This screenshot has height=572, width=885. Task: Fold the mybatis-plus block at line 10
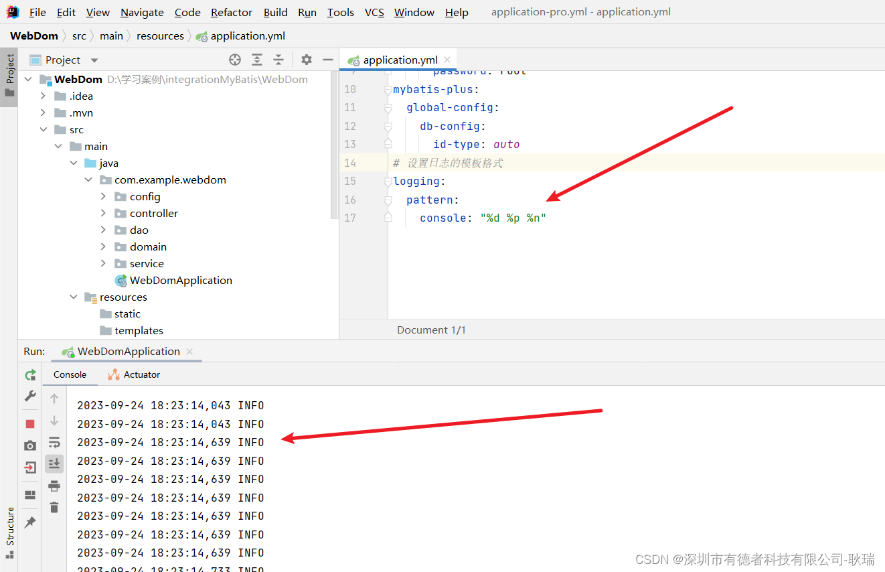coord(388,90)
